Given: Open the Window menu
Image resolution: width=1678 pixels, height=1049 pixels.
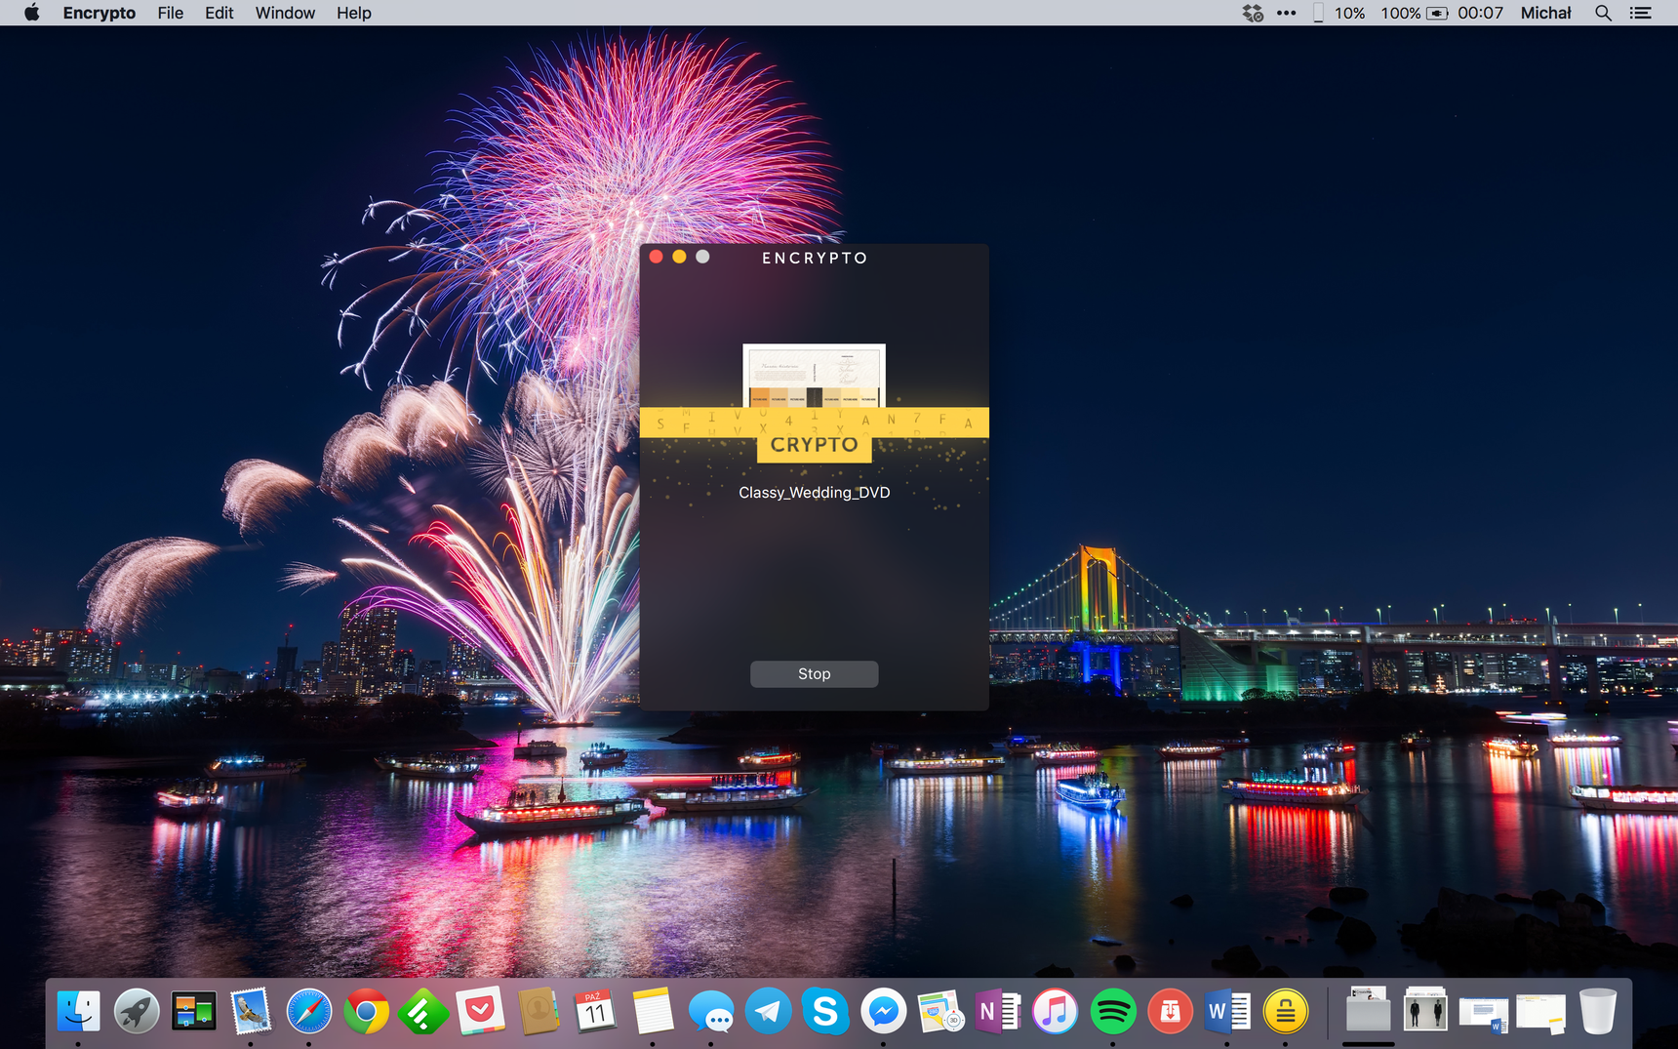Looking at the screenshot, I should pyautogui.click(x=285, y=13).
